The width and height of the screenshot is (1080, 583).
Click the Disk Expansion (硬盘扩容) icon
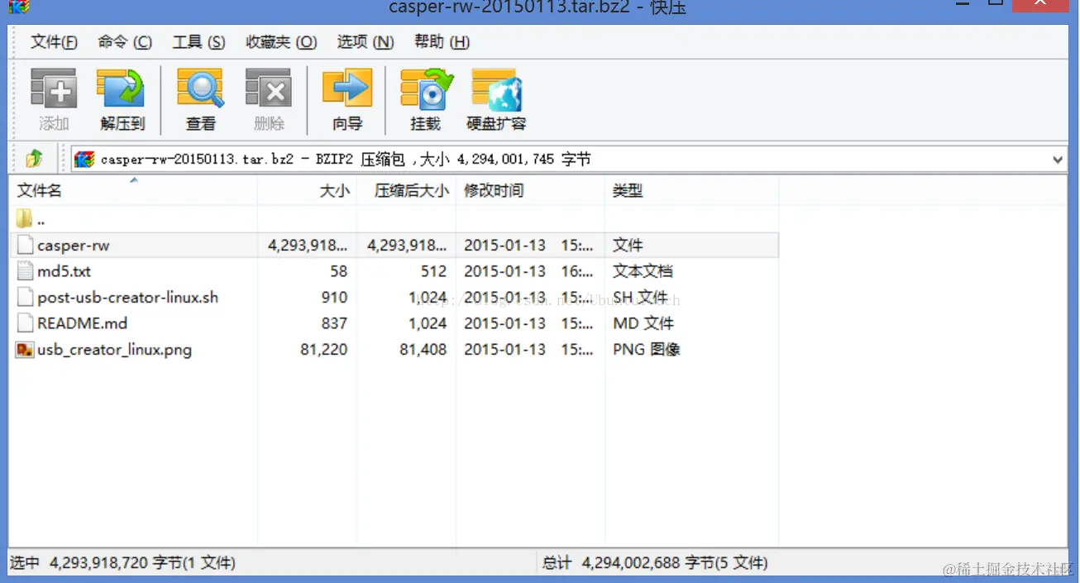496,89
